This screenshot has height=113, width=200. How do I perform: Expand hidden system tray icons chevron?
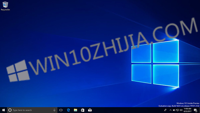point(171,110)
